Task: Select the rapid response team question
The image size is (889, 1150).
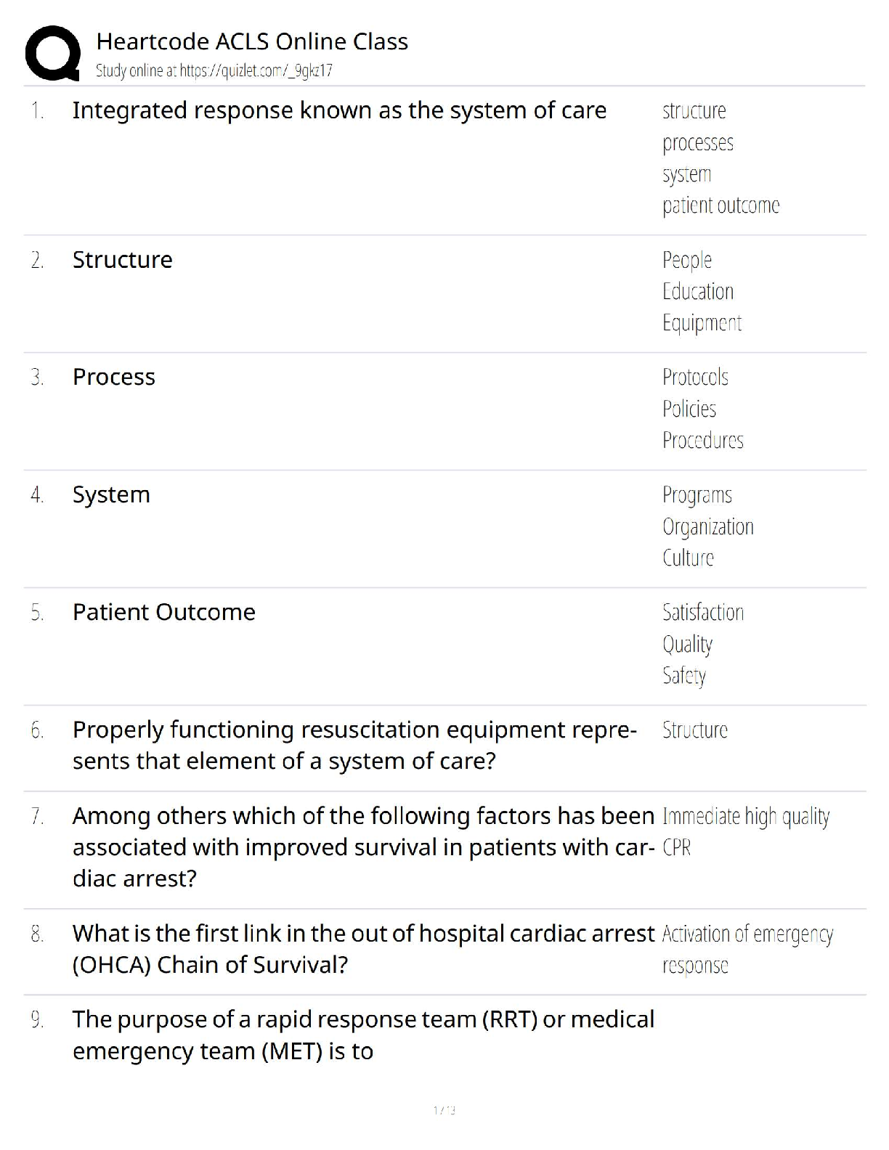Action: click(363, 1035)
